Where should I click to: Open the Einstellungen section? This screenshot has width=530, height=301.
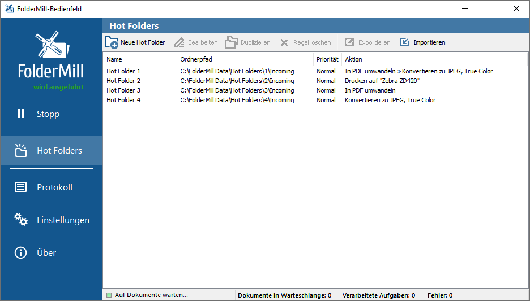tap(51, 220)
